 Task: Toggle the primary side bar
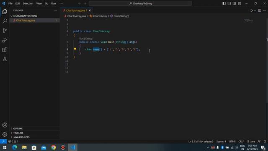pyautogui.click(x=224, y=3)
